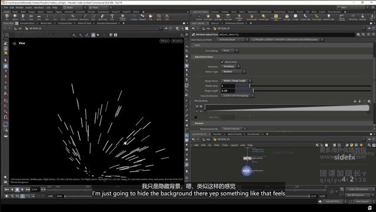The height and width of the screenshot is (212, 376).
Task: Click the Range Length input field
Action: (x=228, y=91)
